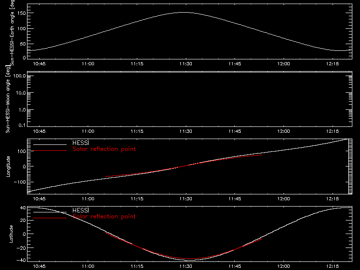
Task: Click '11:30' under the Earth angle plot
Action: pos(186,63)
